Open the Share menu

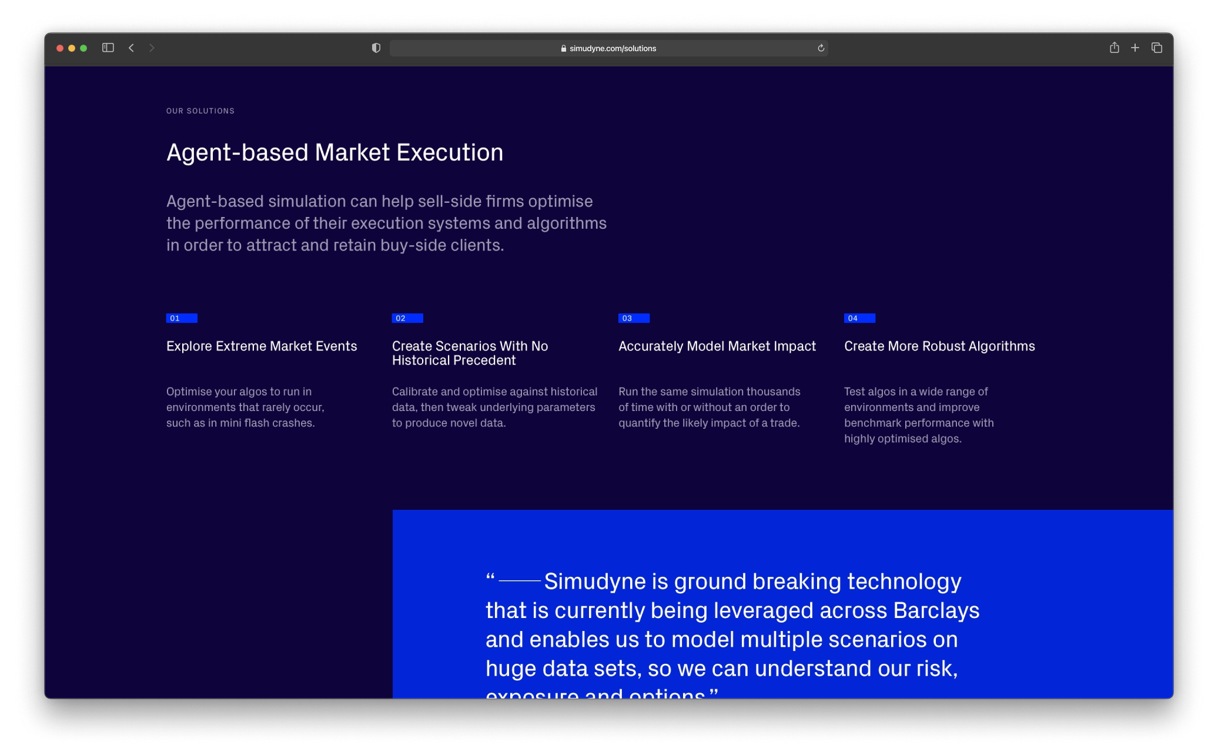coord(1114,48)
